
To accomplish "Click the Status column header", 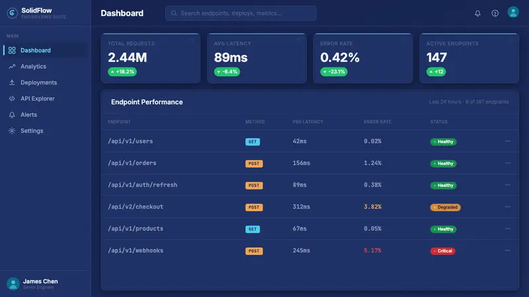I will pyautogui.click(x=439, y=122).
